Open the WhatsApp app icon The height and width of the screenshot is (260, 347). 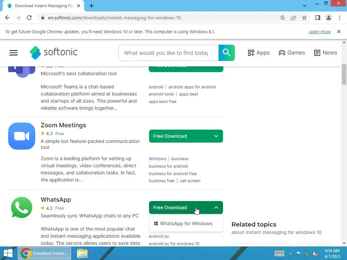[x=22, y=208]
